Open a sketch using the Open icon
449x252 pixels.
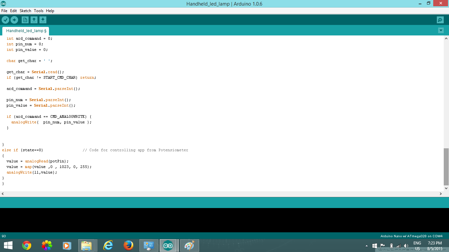(34, 20)
